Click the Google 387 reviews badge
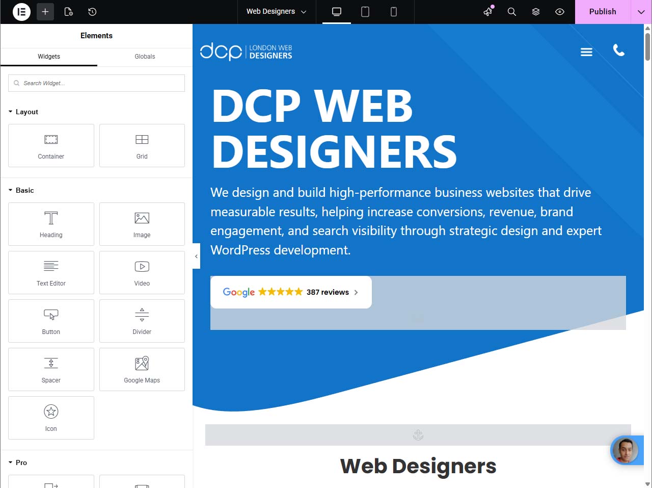Viewport: 652px width, 488px height. (x=291, y=292)
